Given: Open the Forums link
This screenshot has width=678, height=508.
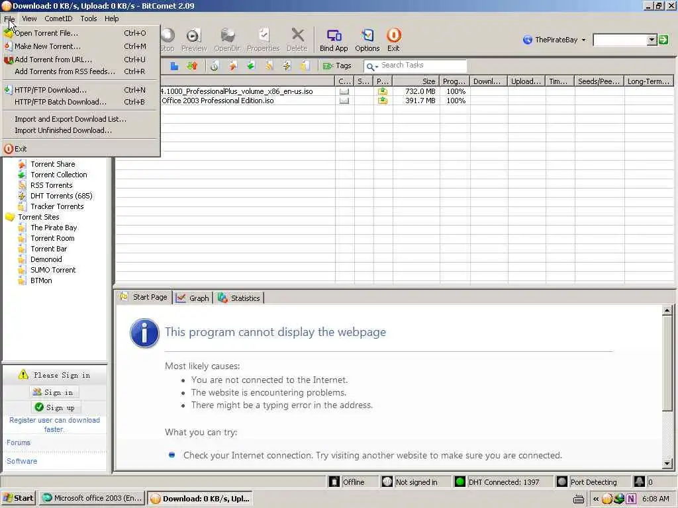Looking at the screenshot, I should pos(18,443).
